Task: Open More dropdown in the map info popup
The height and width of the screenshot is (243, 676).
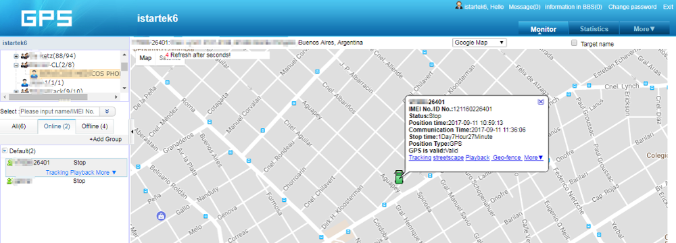Action: [x=534, y=158]
